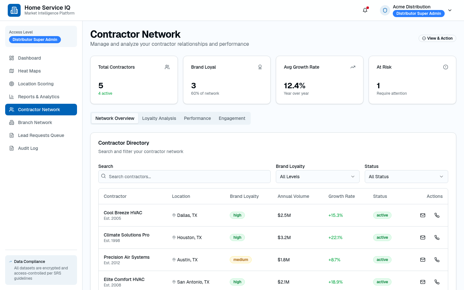Focus the Search contractors field
This screenshot has width=464, height=290.
coord(184,177)
